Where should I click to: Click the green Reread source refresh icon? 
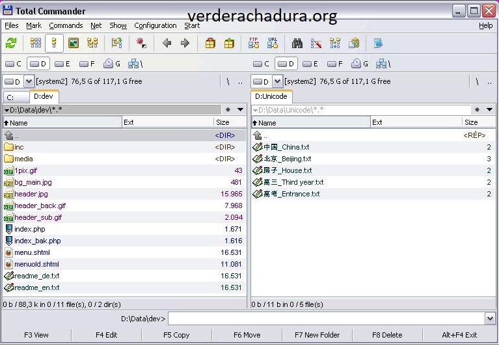coord(11,43)
